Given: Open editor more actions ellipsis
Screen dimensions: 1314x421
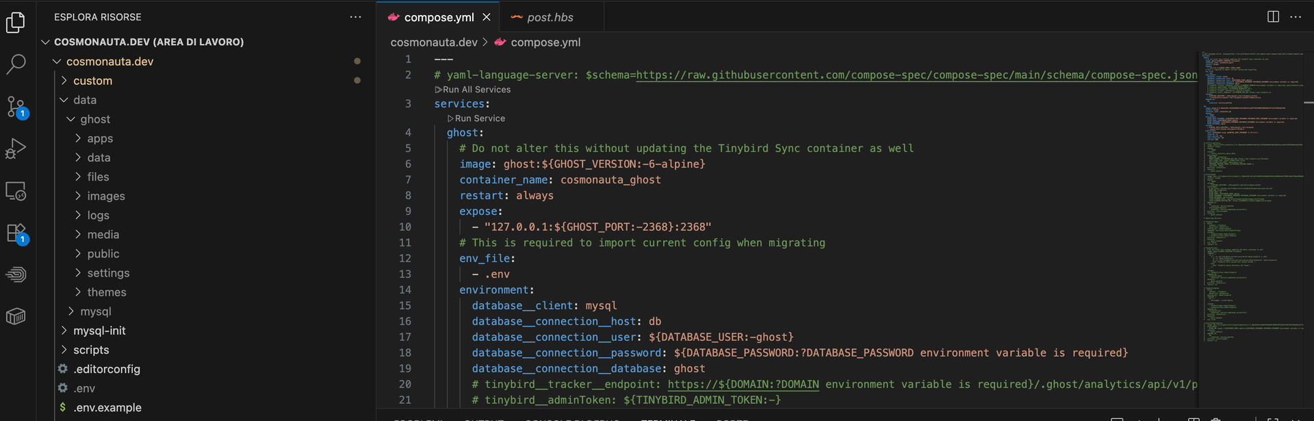Looking at the screenshot, I should tap(1296, 17).
